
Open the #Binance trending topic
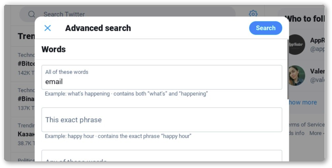(x=26, y=99)
